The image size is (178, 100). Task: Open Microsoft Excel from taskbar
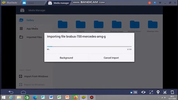(x=59, y=97)
